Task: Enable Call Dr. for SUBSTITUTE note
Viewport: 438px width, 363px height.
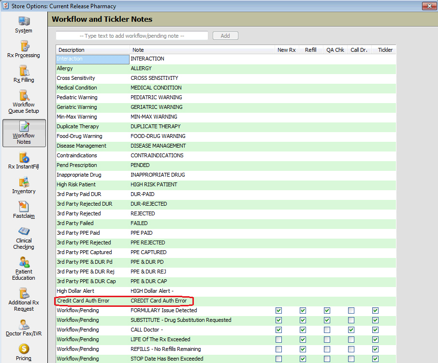Action: [x=351, y=320]
